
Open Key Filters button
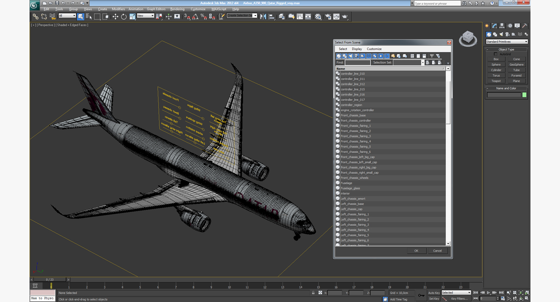point(459,299)
